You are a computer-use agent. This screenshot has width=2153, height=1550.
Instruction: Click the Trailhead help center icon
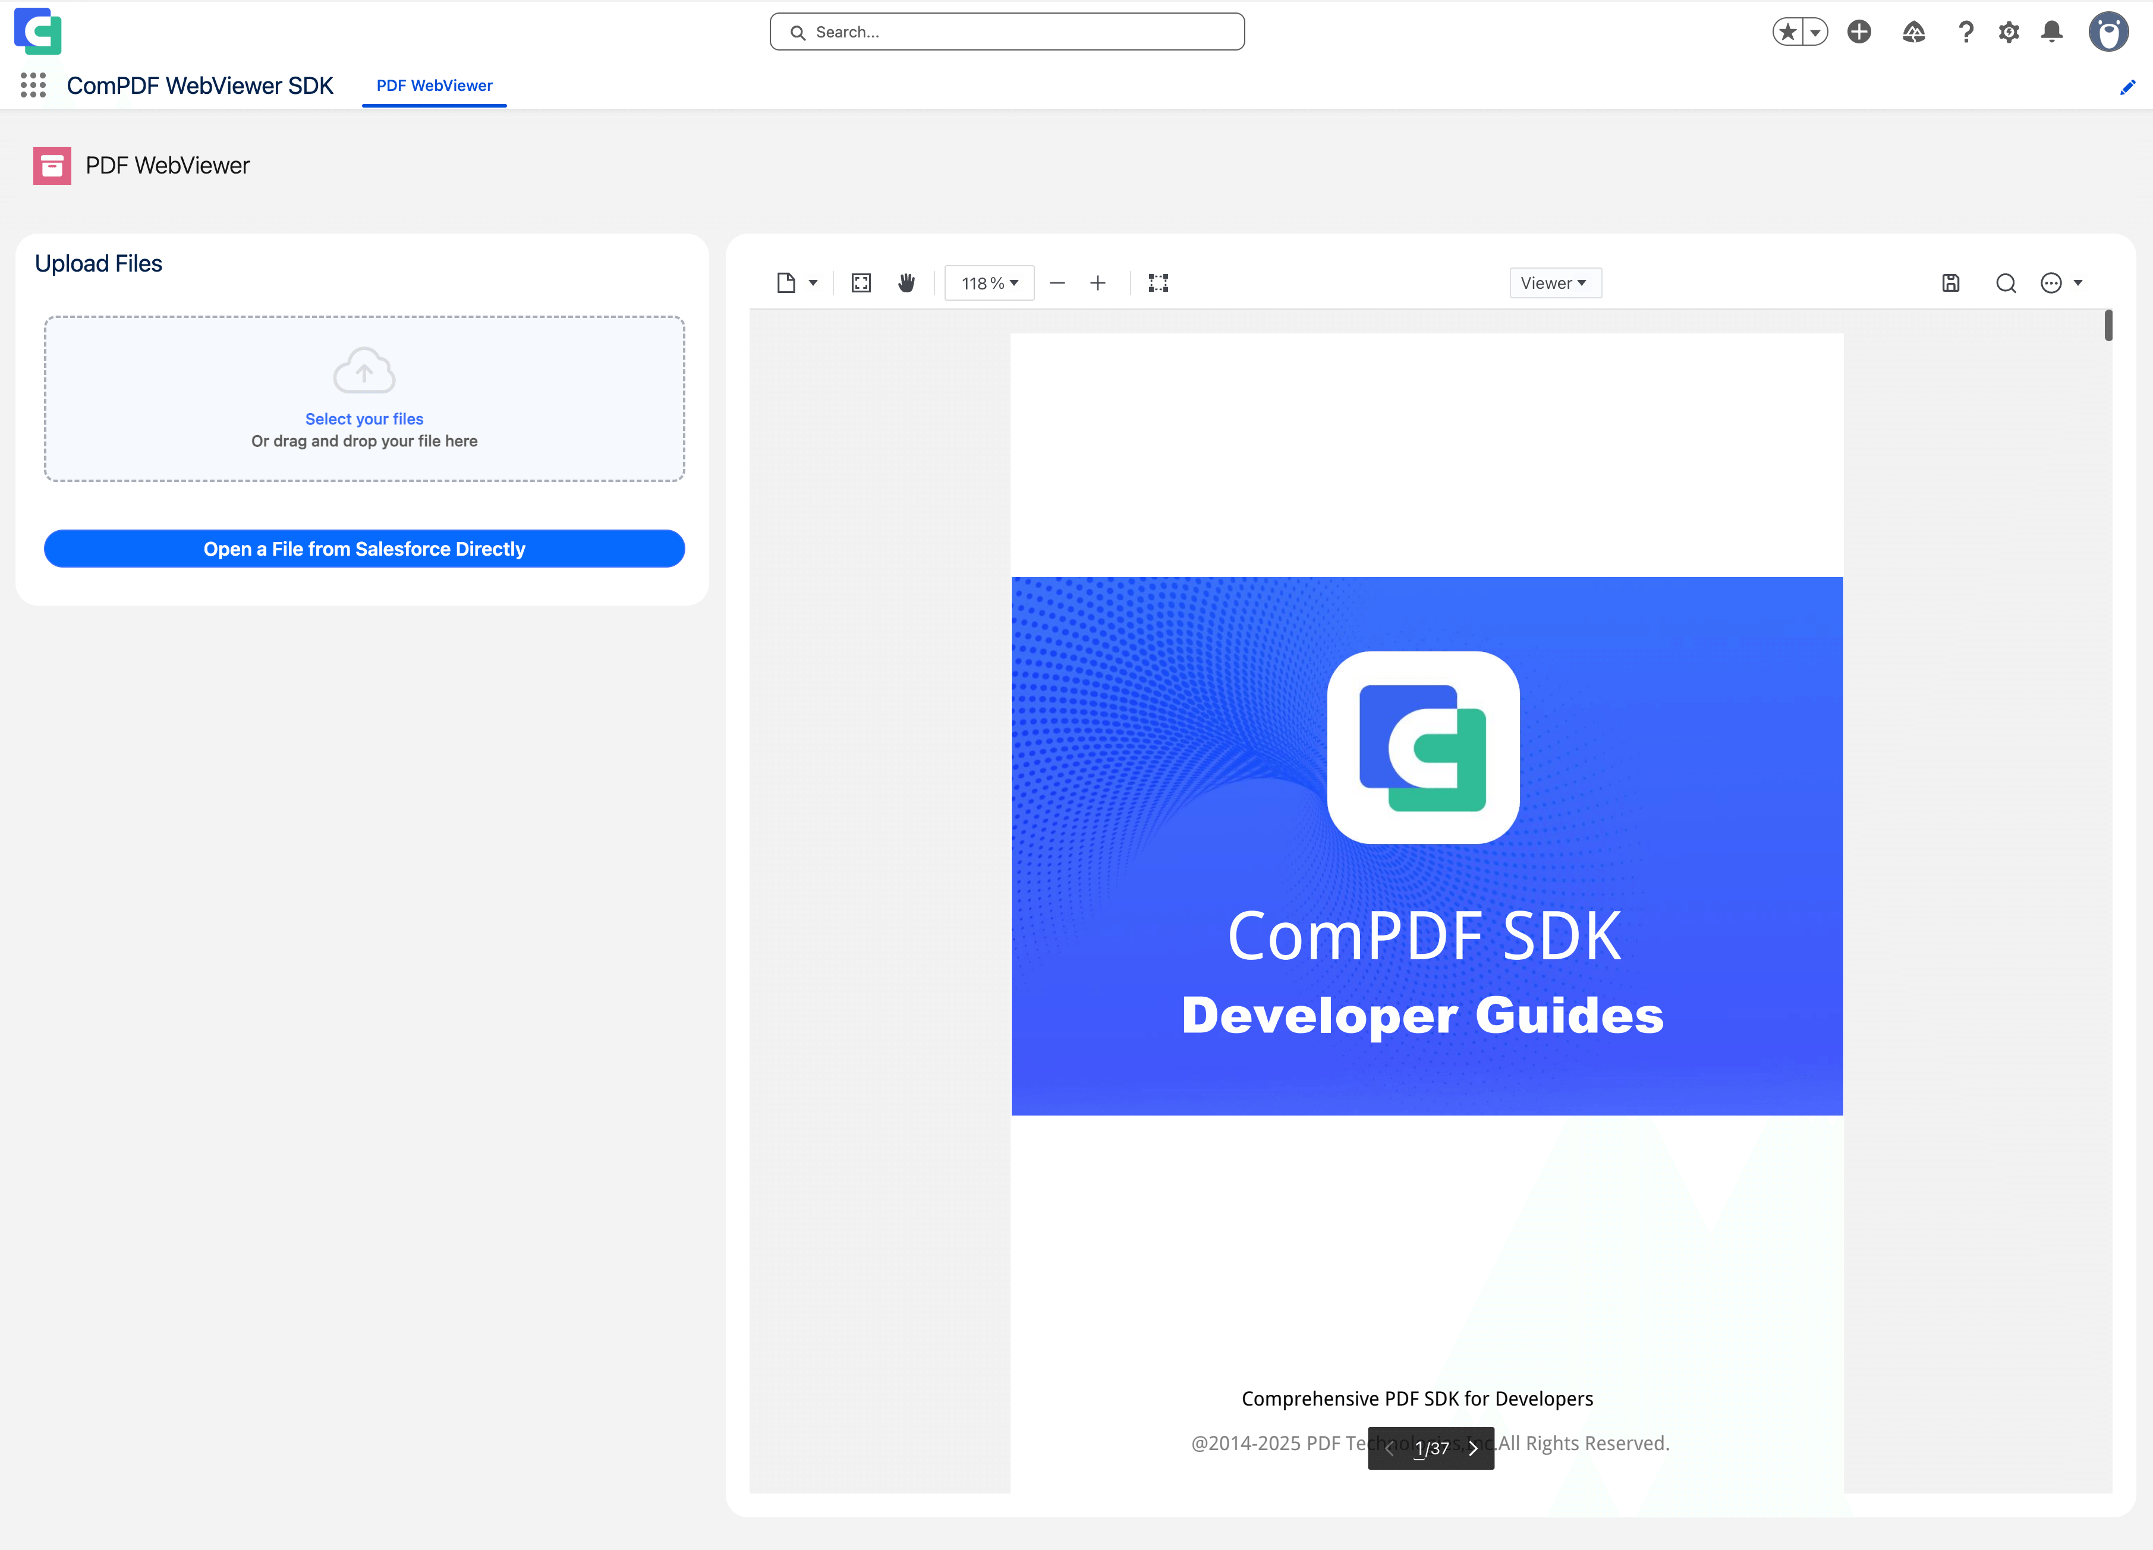(x=1913, y=31)
